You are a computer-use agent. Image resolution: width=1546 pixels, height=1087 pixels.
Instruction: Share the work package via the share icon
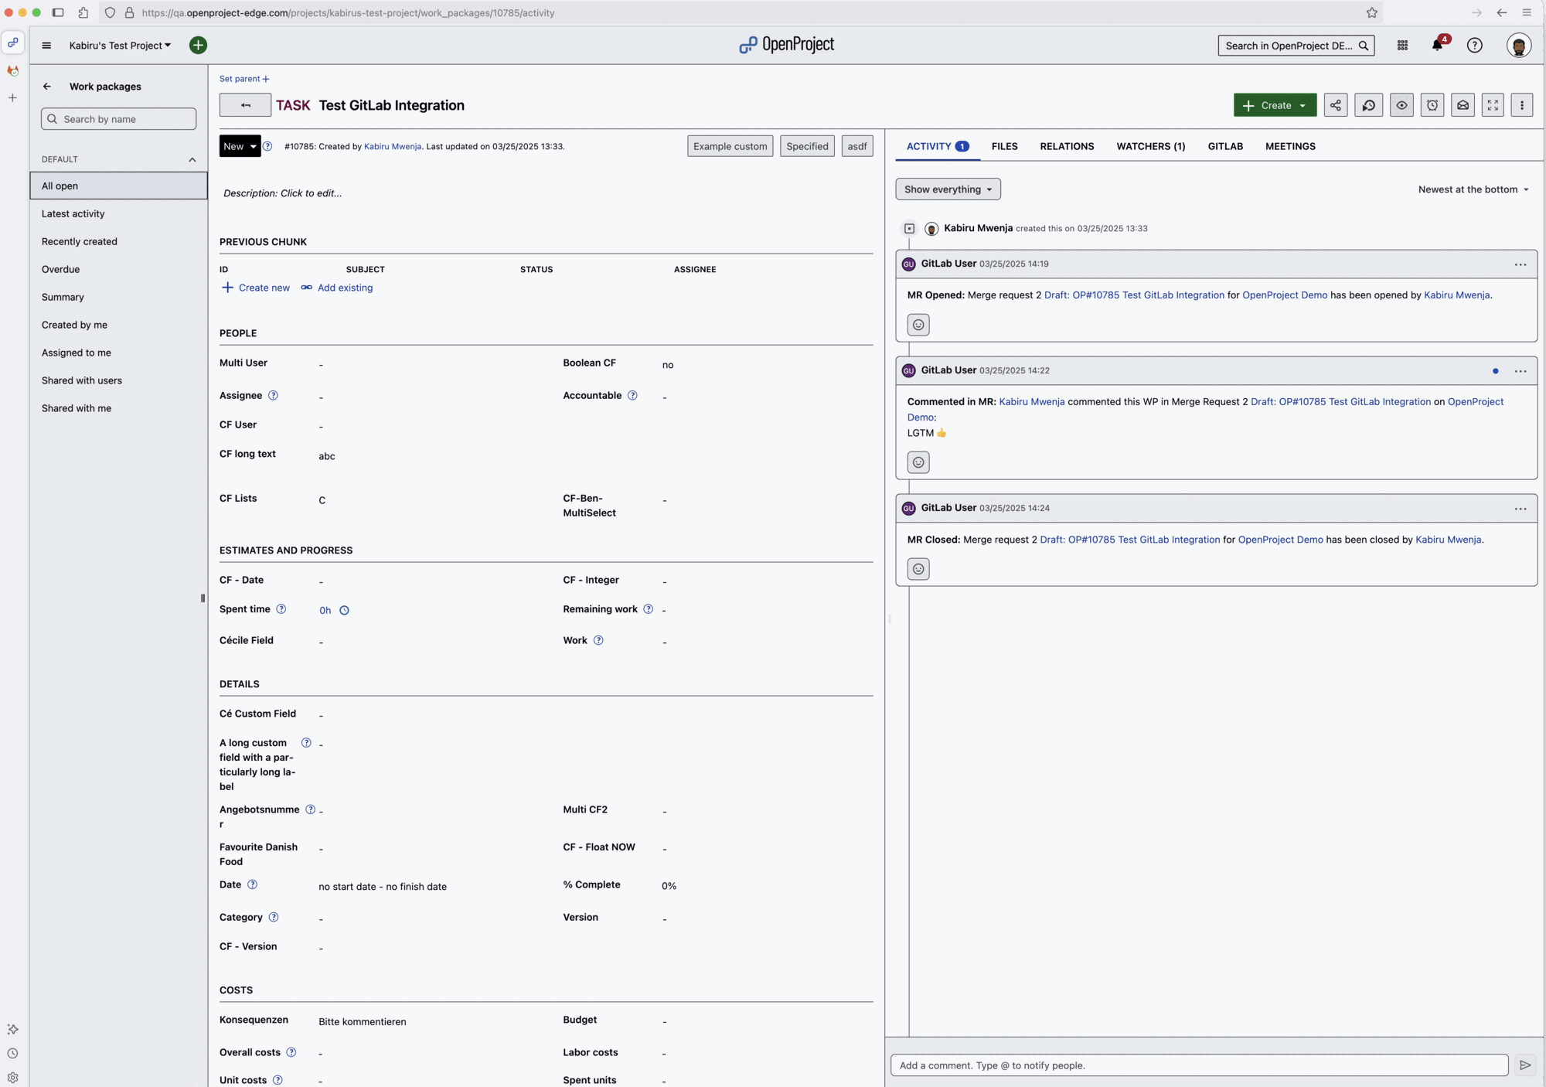1336,105
